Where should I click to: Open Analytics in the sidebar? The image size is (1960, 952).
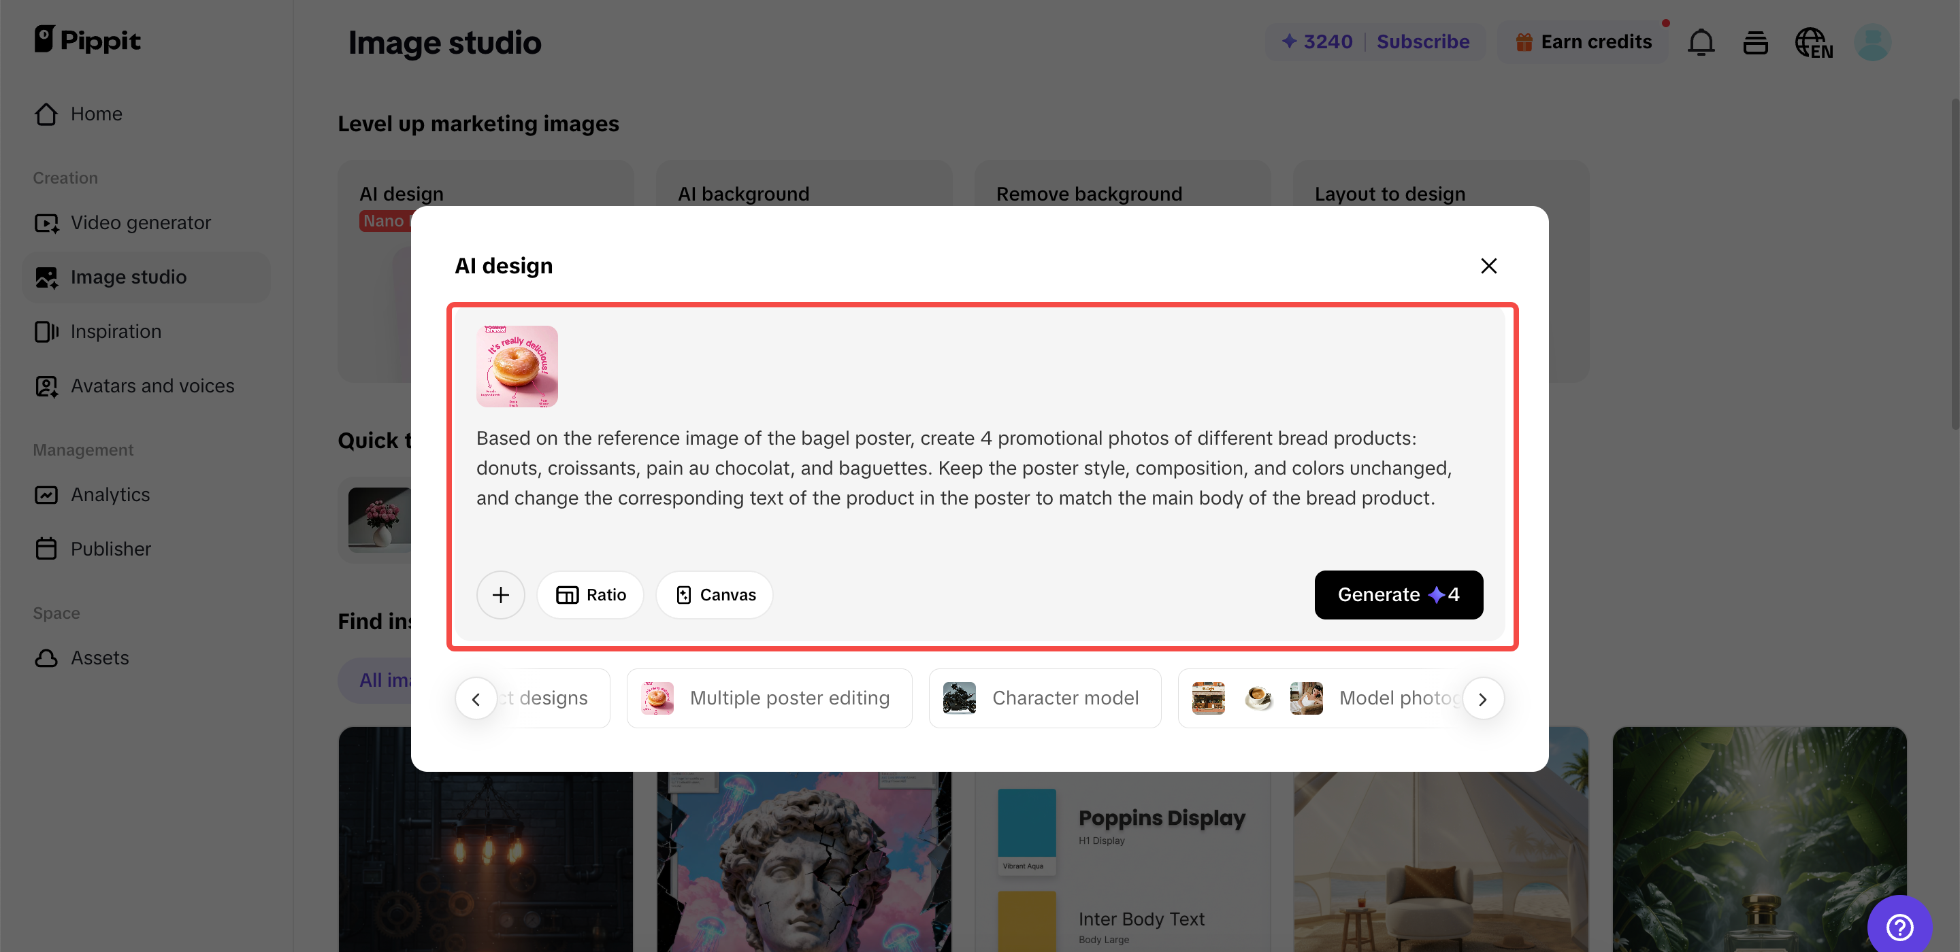pos(110,495)
